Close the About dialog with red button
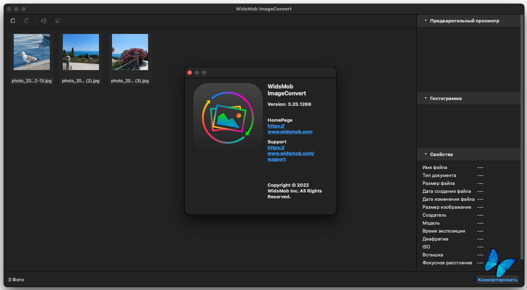This screenshot has width=527, height=290. [x=190, y=73]
